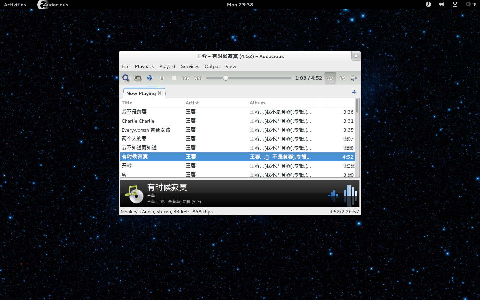Sort by the Artist column header
Image resolution: width=480 pixels, height=300 pixels.
point(216,103)
